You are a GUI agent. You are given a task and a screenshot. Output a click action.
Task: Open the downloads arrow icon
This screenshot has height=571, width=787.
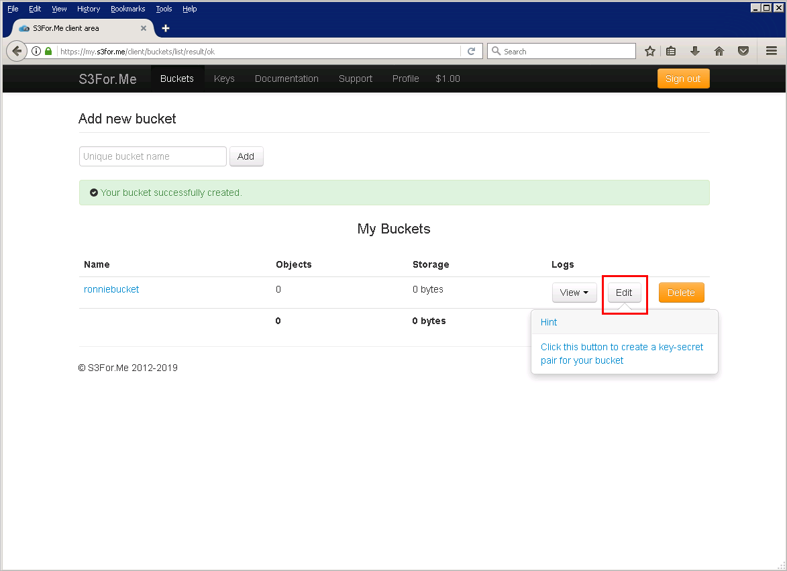695,51
